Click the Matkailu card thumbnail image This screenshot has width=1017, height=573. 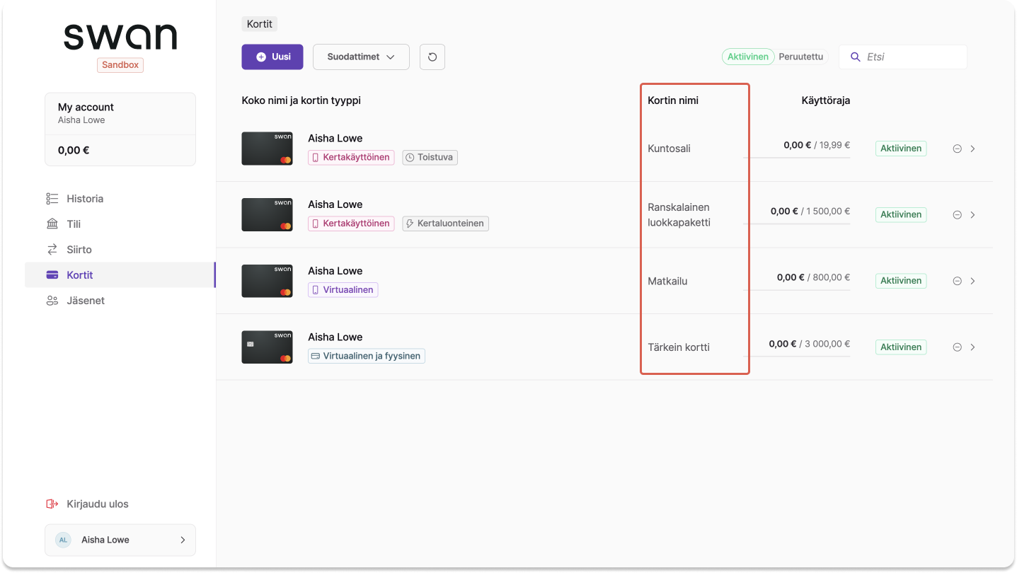(x=267, y=281)
